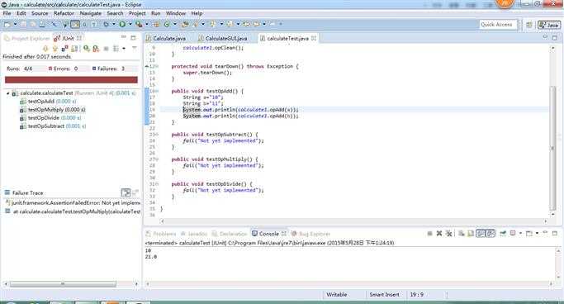Click the green Run button icon
The height and width of the screenshot is (304, 564).
coord(122,25)
